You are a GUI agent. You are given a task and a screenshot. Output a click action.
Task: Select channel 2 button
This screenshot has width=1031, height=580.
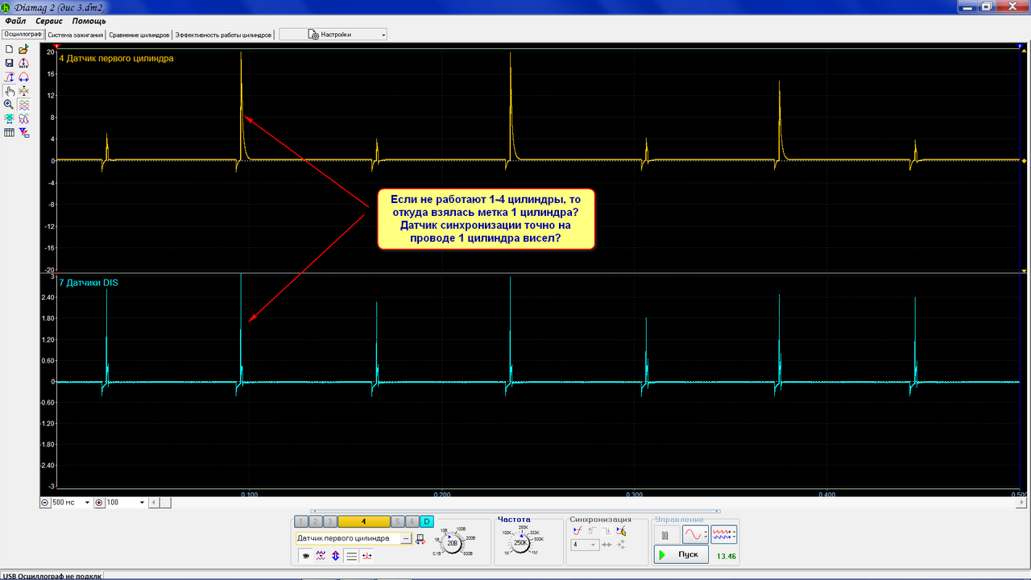pyautogui.click(x=316, y=522)
